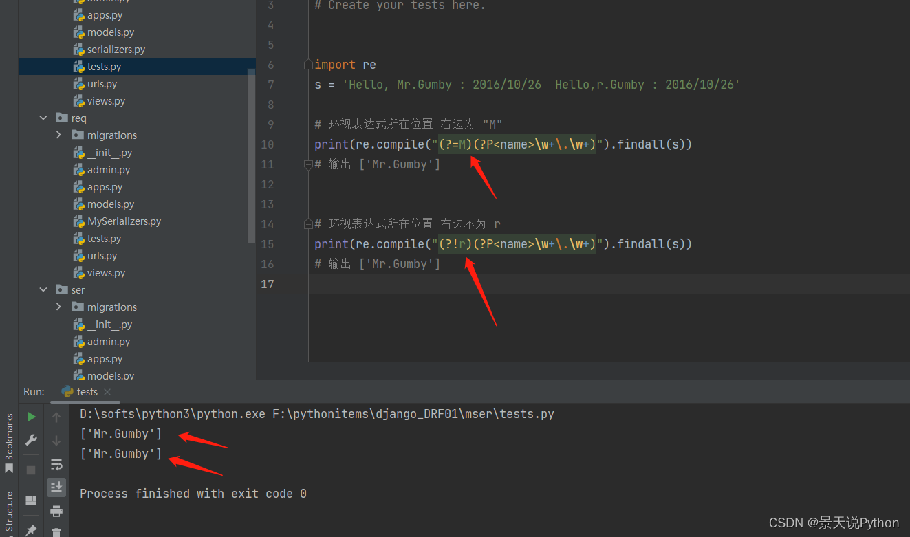Collapse the req folder chevron

[x=44, y=118]
